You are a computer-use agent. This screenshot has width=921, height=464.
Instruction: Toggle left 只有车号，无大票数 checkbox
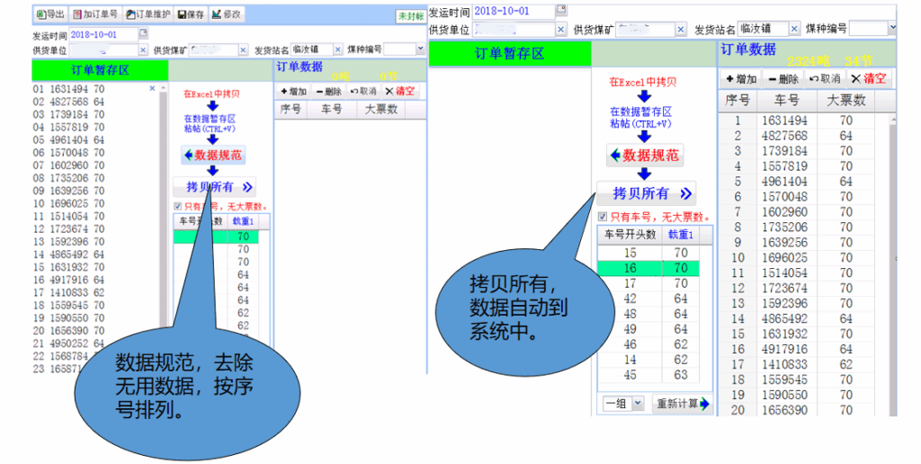[x=177, y=205]
